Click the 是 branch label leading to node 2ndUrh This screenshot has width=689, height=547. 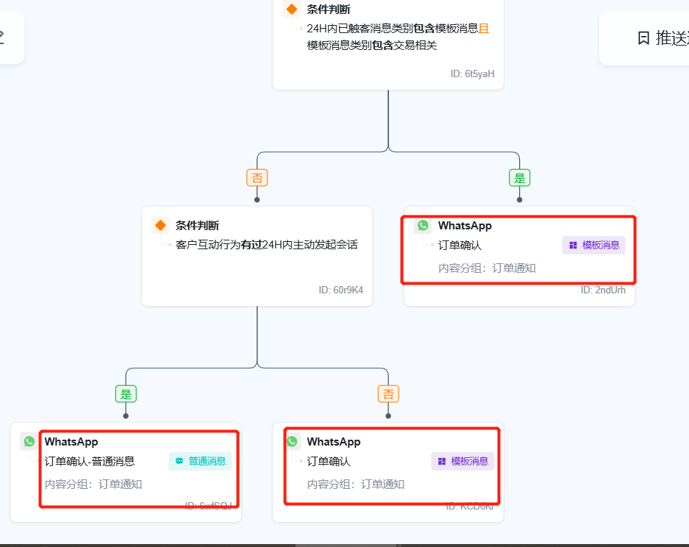point(519,178)
